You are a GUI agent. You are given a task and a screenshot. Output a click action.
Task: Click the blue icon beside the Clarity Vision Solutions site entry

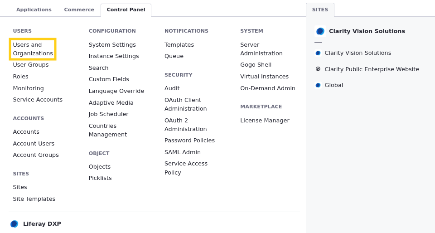[318, 53]
